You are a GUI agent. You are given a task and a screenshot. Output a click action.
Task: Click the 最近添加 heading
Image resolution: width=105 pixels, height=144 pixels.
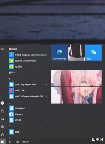tap(13, 49)
